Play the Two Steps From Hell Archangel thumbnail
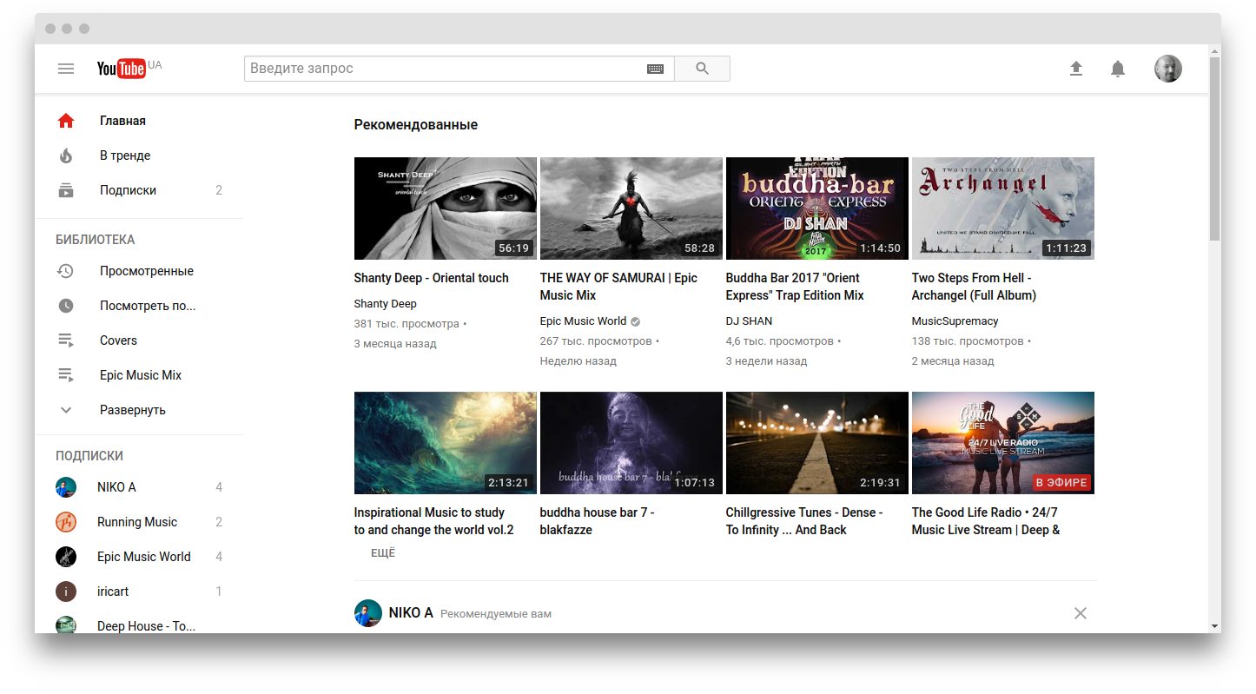 point(1002,208)
